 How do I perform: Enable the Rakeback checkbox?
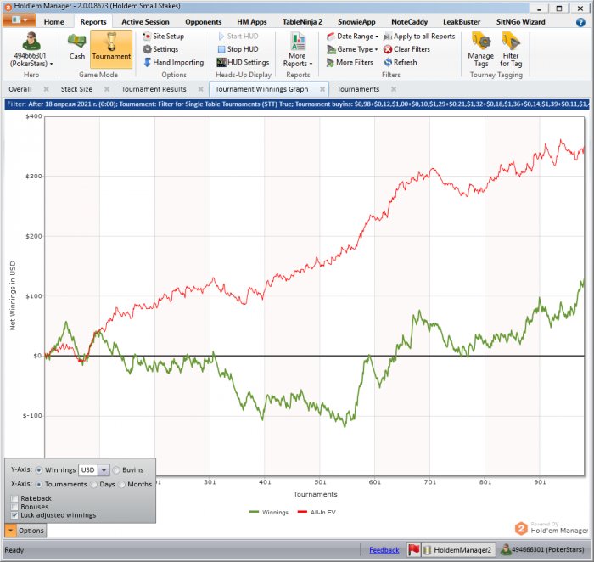(14, 498)
